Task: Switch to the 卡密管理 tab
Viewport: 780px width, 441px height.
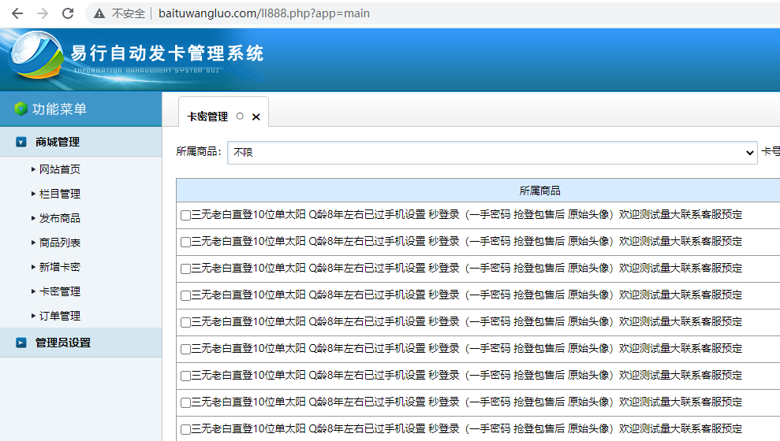Action: click(x=207, y=117)
